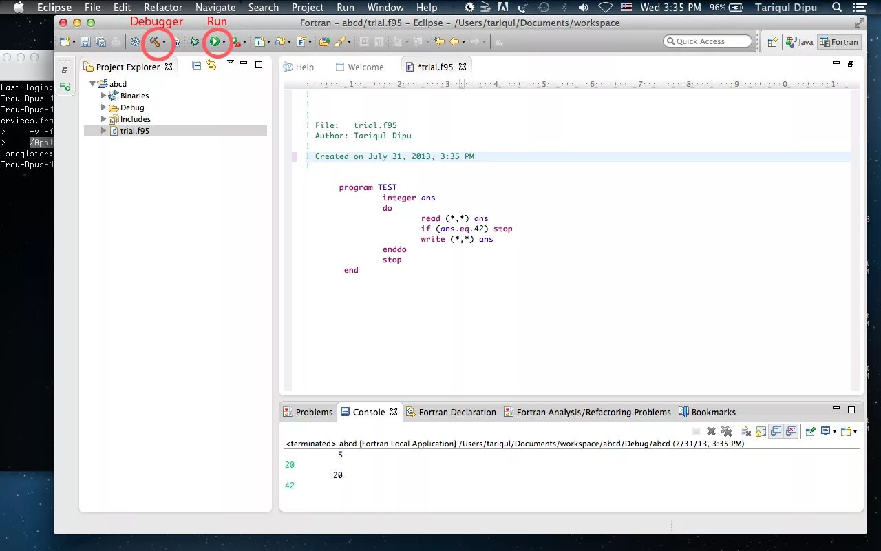Collapse the abcd project tree
The image size is (881, 551).
93,84
